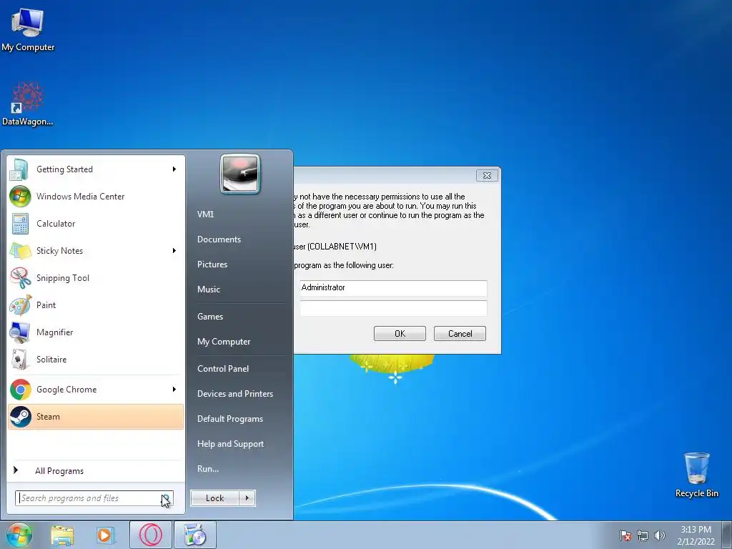Open Default Programs
This screenshot has width=732, height=549.
[230, 419]
